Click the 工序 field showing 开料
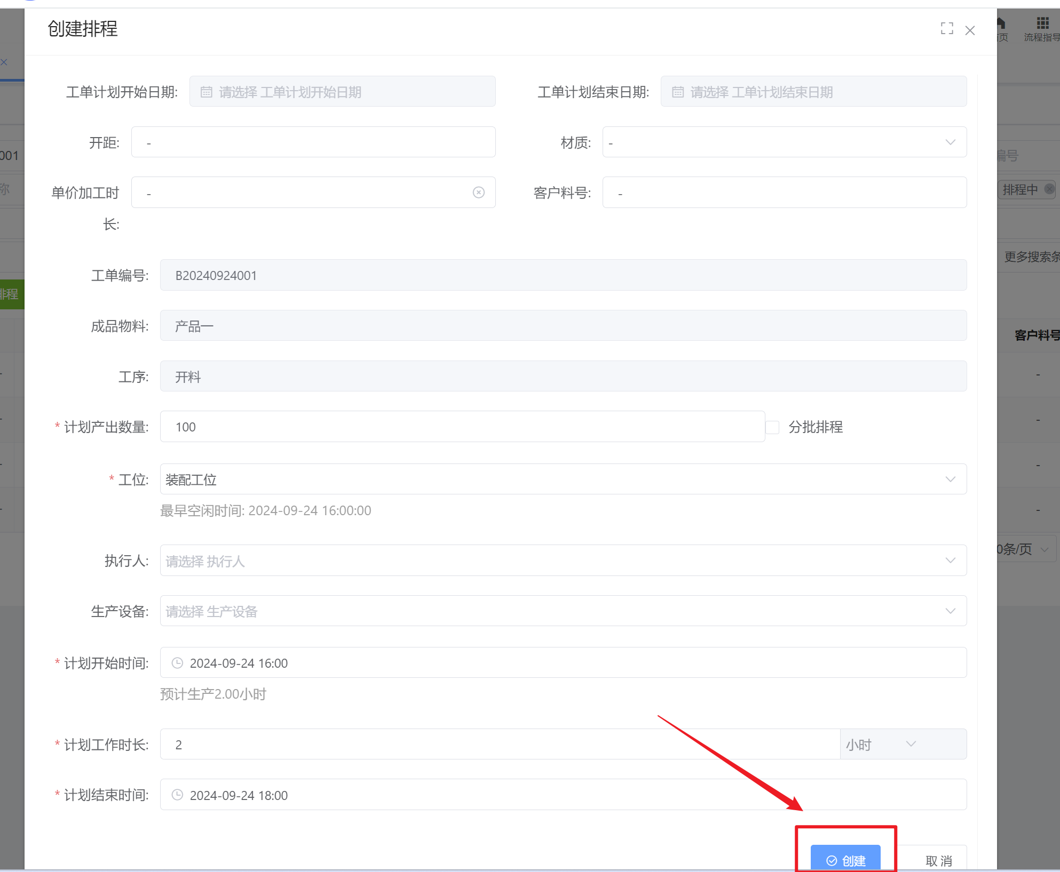The image size is (1060, 872). pos(563,377)
